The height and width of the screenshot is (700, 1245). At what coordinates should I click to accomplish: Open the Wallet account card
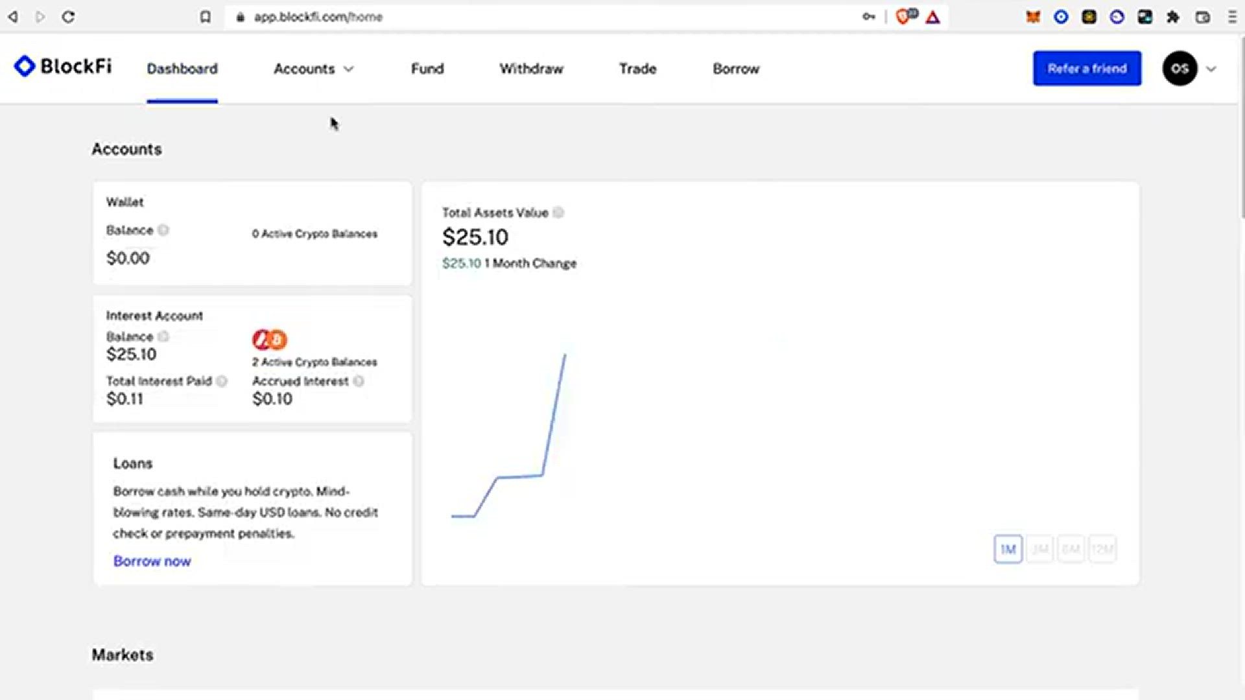pyautogui.click(x=252, y=233)
